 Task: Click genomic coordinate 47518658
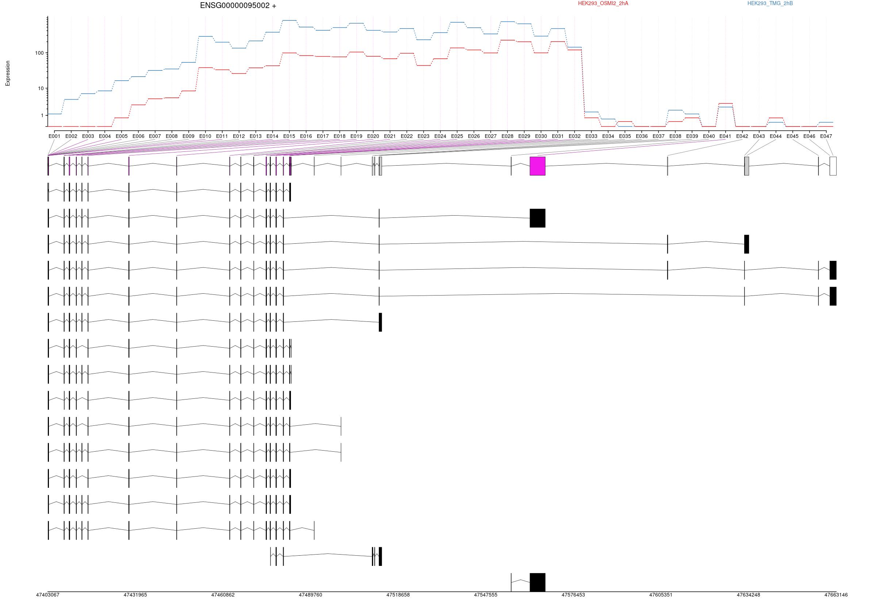pyautogui.click(x=398, y=595)
